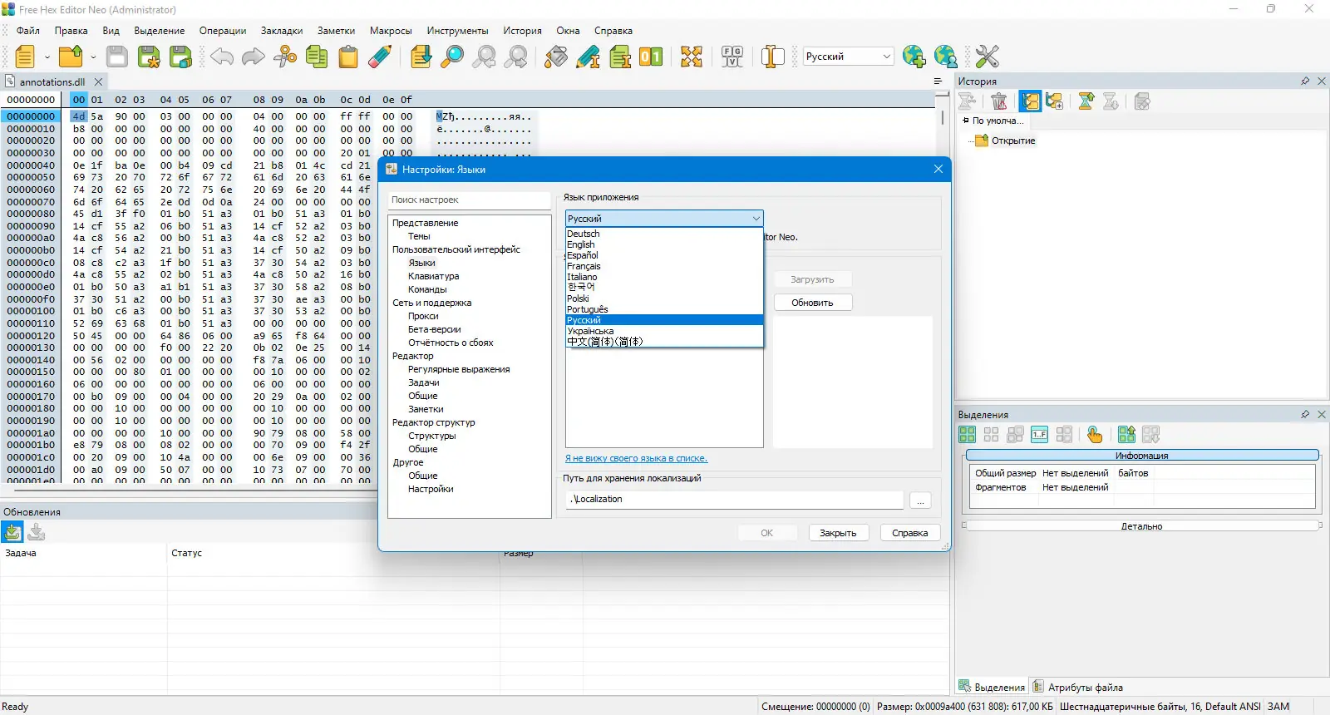This screenshot has width=1330, height=715.
Task: Click the 'Я не вижу своего языка в списке' link
Action: [x=637, y=458]
